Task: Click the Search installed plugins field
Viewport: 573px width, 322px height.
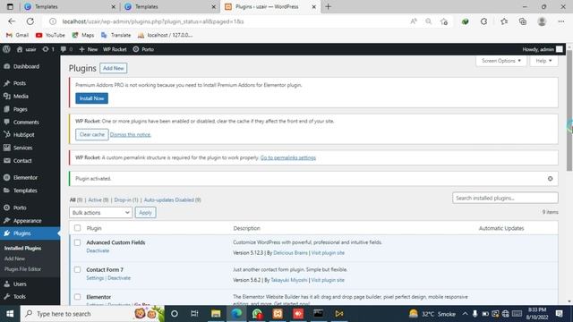Action: coord(505,198)
